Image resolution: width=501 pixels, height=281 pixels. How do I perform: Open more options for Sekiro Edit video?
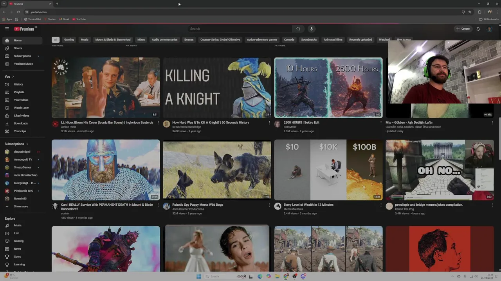point(381,123)
